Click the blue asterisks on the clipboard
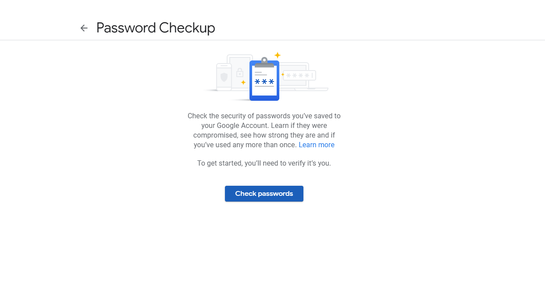Image resolution: width=545 pixels, height=308 pixels. pyautogui.click(x=264, y=82)
